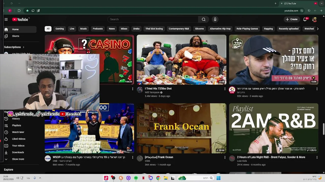This screenshot has width=325, height=182.
Task: Expand the Subscriptions section
Action: (14, 47)
